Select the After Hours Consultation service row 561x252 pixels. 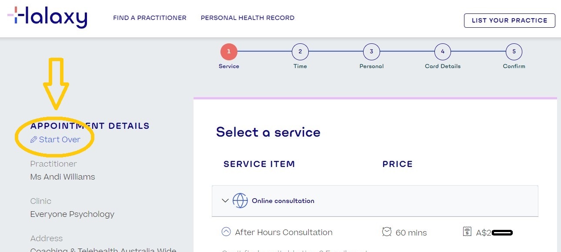(x=284, y=232)
